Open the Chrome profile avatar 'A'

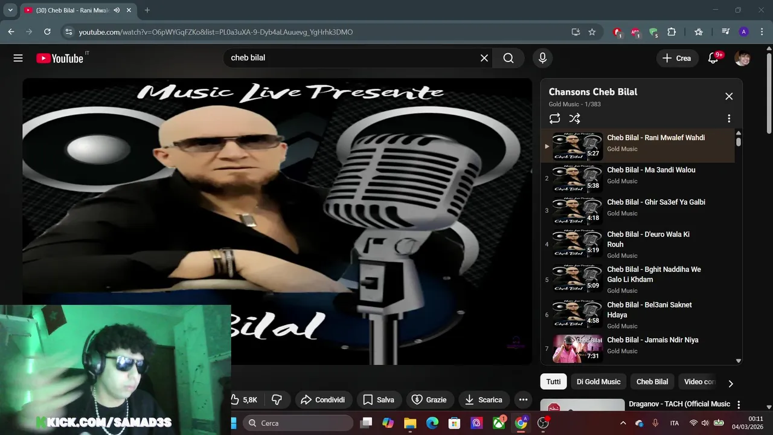(x=743, y=32)
